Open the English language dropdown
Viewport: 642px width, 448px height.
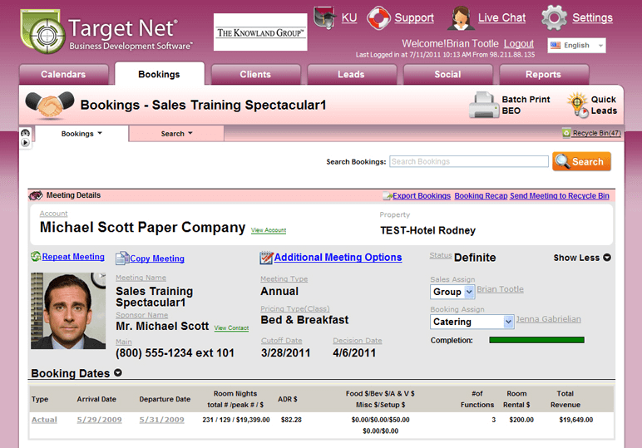point(576,46)
